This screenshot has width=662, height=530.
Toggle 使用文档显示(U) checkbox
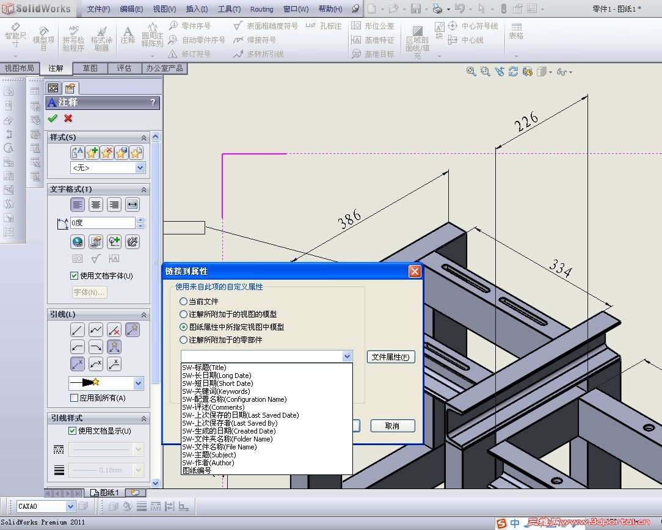point(72,431)
